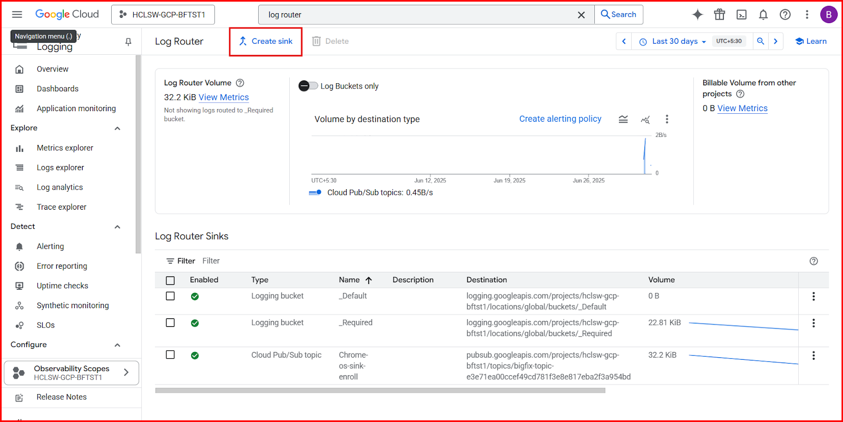Click the help question mark in top bar
This screenshot has height=422, width=843.
pos(785,15)
